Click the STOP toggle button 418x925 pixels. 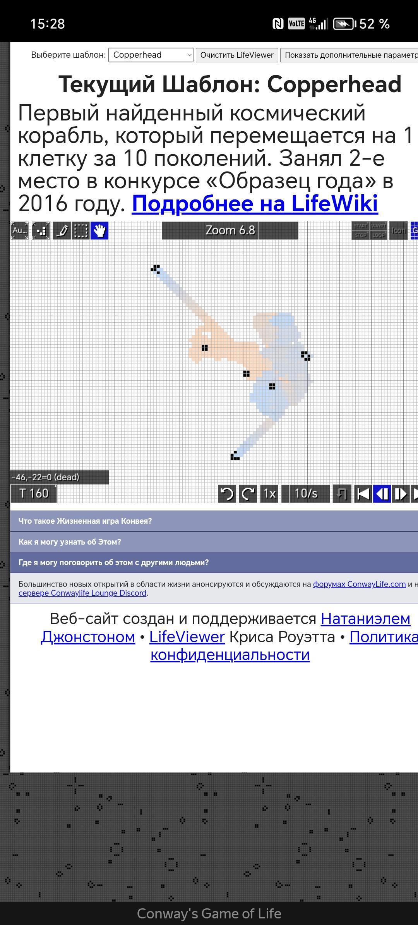(x=360, y=235)
